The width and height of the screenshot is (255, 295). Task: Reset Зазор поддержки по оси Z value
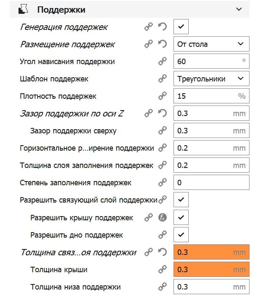[163, 114]
